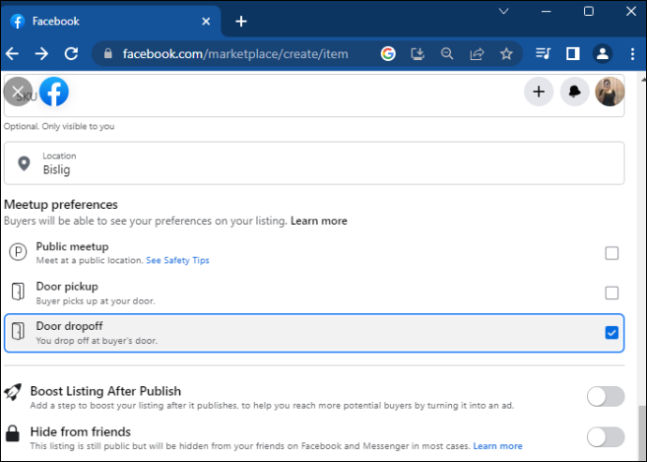Check the Public meetup checkbox
The height and width of the screenshot is (462, 647).
[x=611, y=253]
